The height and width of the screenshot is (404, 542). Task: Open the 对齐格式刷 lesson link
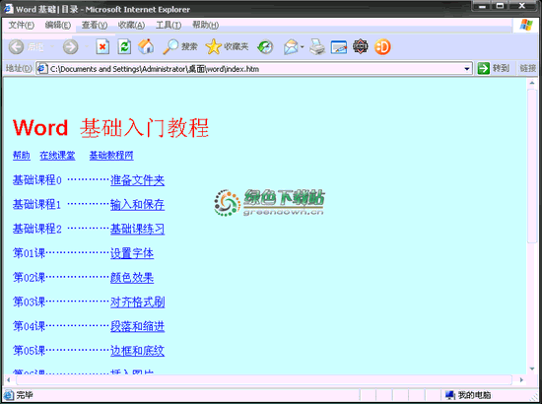pyautogui.click(x=137, y=303)
